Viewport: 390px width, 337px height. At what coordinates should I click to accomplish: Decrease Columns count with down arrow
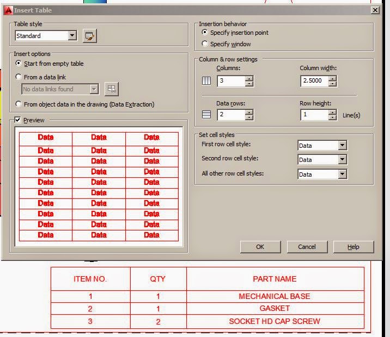coord(249,84)
